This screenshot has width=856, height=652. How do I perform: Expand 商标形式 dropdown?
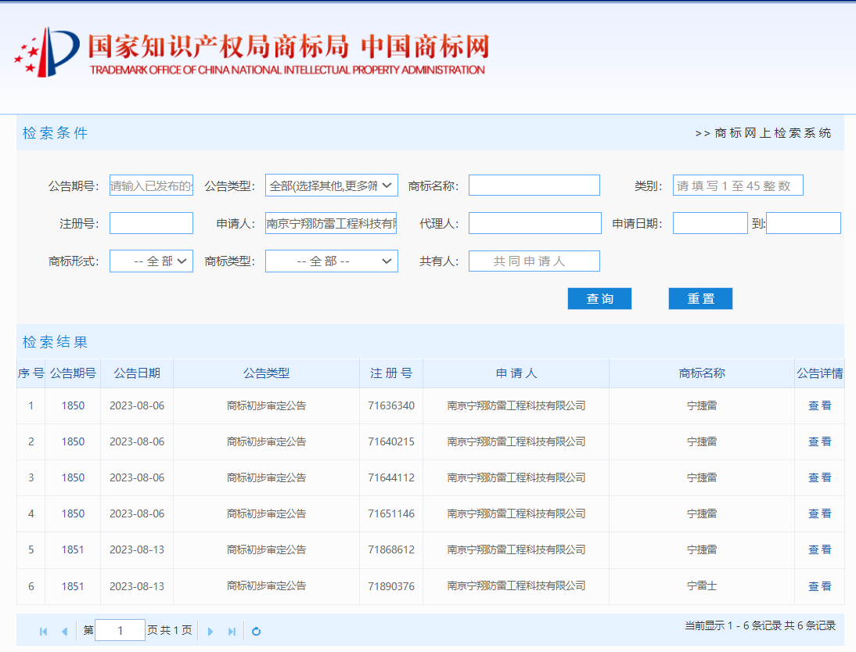(x=151, y=261)
